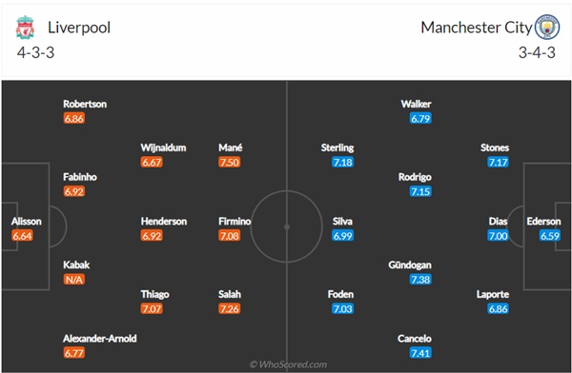Open the Manchester City team name link
Image resolution: width=572 pixels, height=373 pixels.
(x=477, y=28)
